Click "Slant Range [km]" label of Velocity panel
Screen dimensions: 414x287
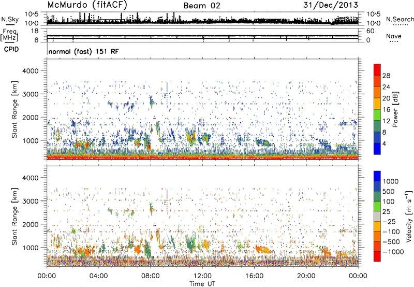pos(14,217)
